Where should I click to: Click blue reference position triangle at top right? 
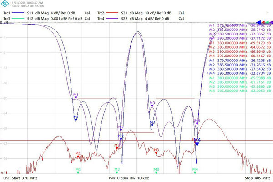coord(259,22)
